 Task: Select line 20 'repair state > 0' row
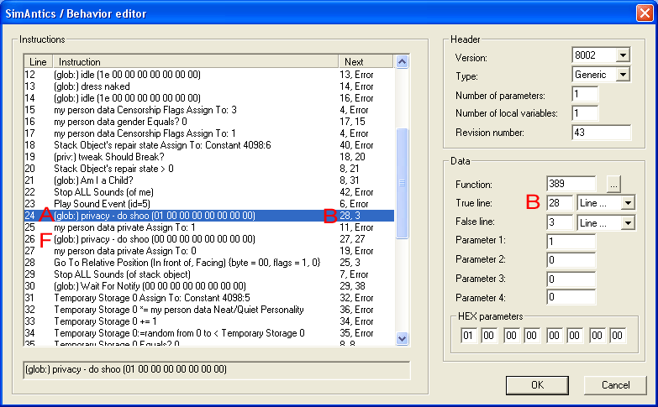[209, 169]
